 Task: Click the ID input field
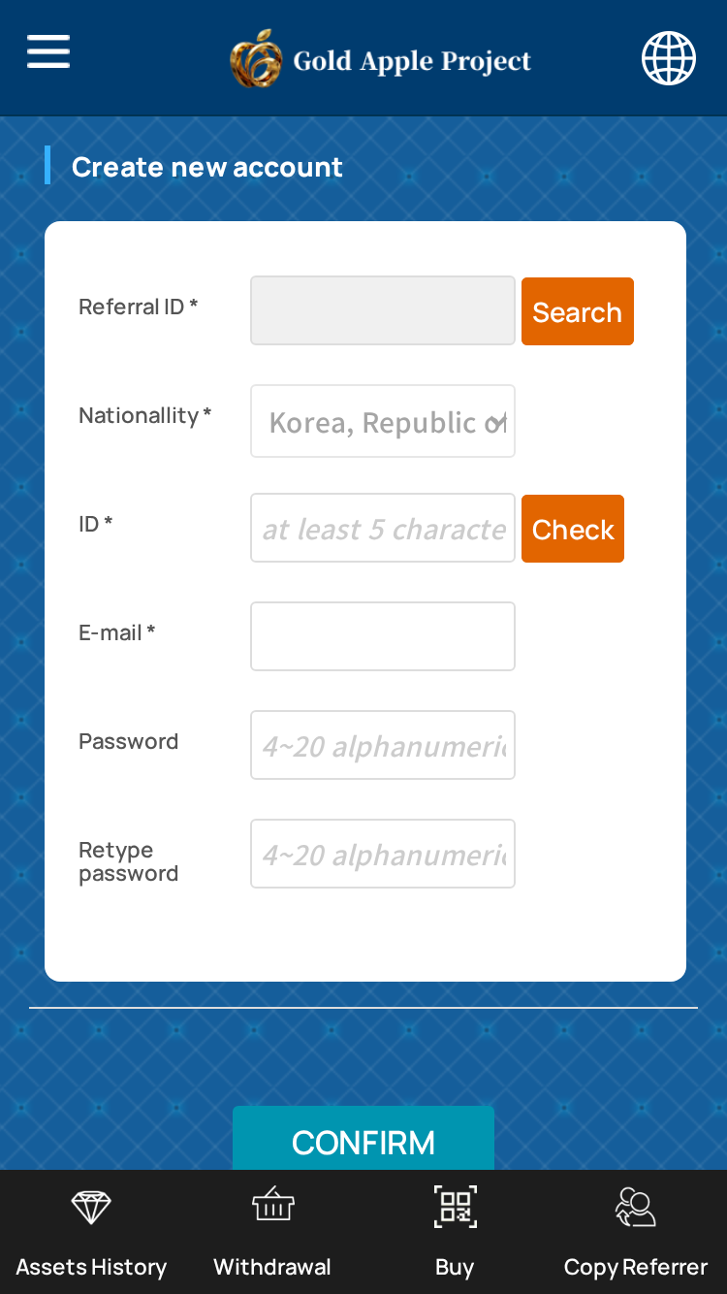tap(383, 529)
